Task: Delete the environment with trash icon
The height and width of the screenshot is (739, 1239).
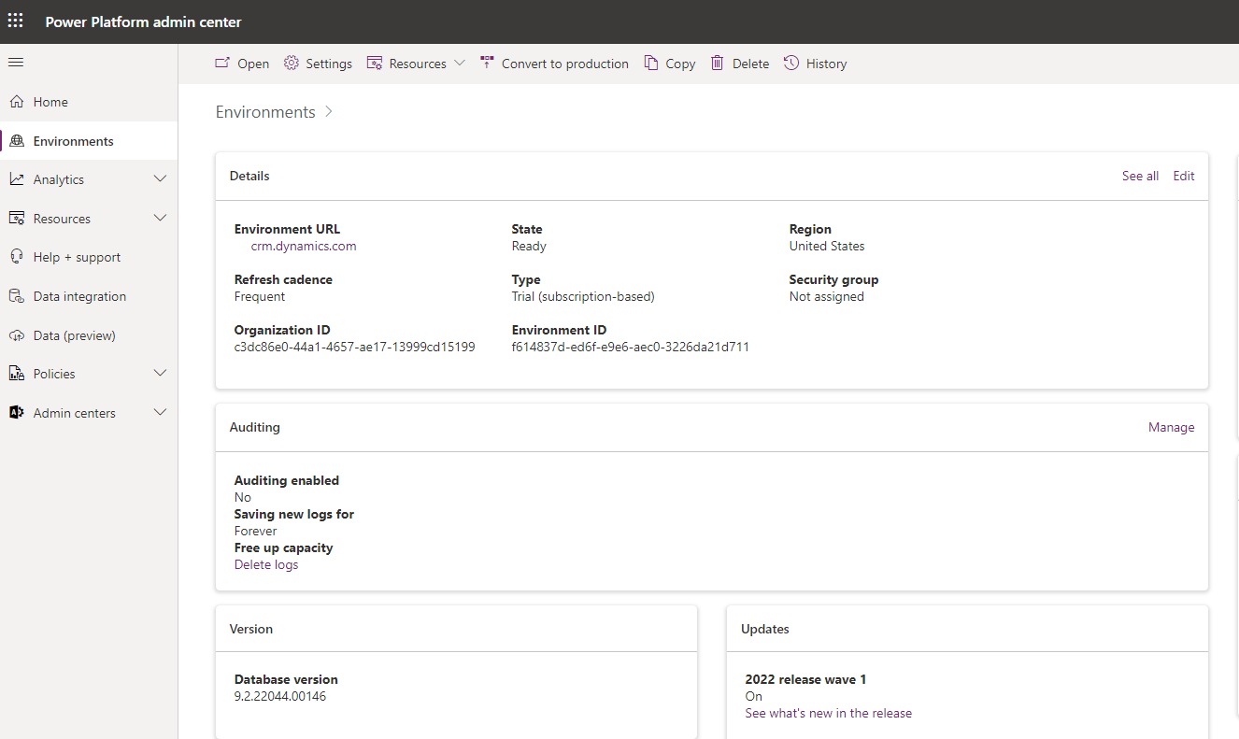Action: pos(718,64)
